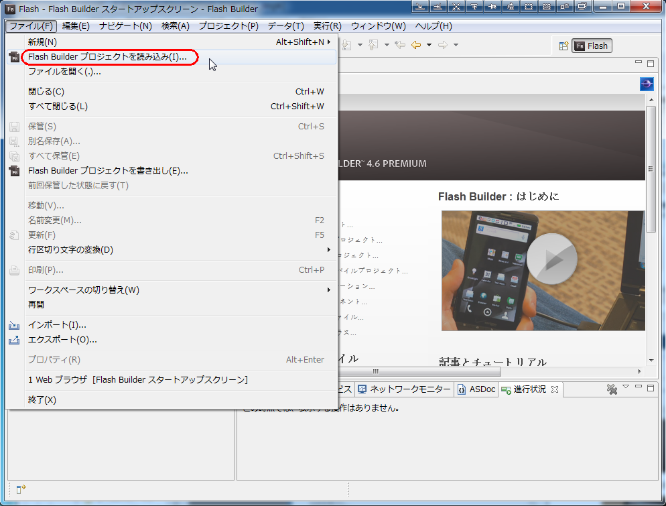Choose すべて閉じる(L) menu entry
Viewport: 666px width, 506px height.
tap(172, 106)
